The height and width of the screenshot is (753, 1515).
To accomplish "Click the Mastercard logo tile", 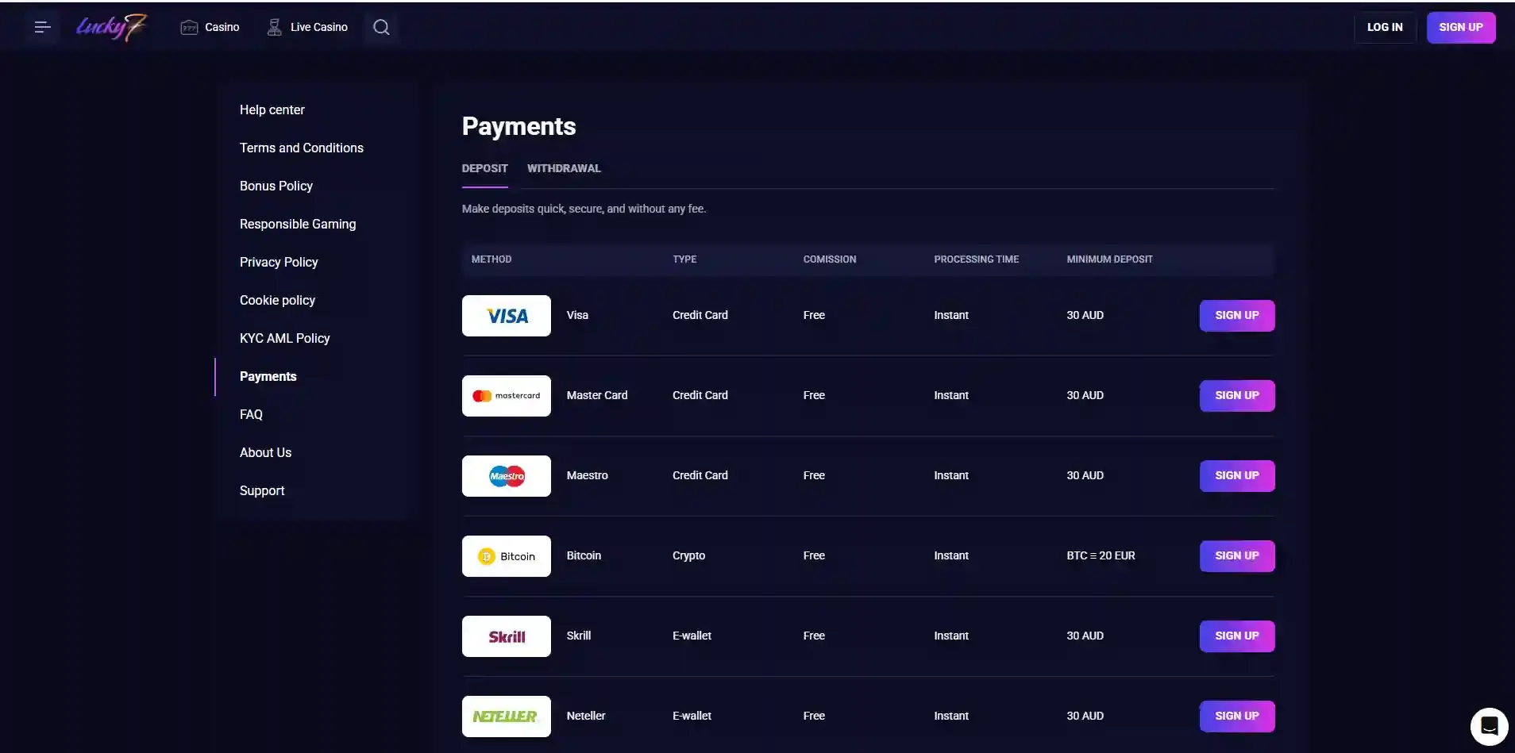I will pyautogui.click(x=507, y=396).
